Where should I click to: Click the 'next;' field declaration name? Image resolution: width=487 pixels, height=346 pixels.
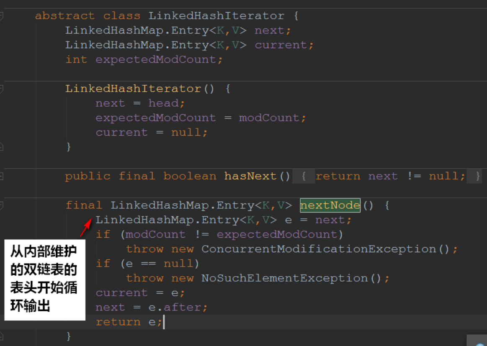coord(273,31)
